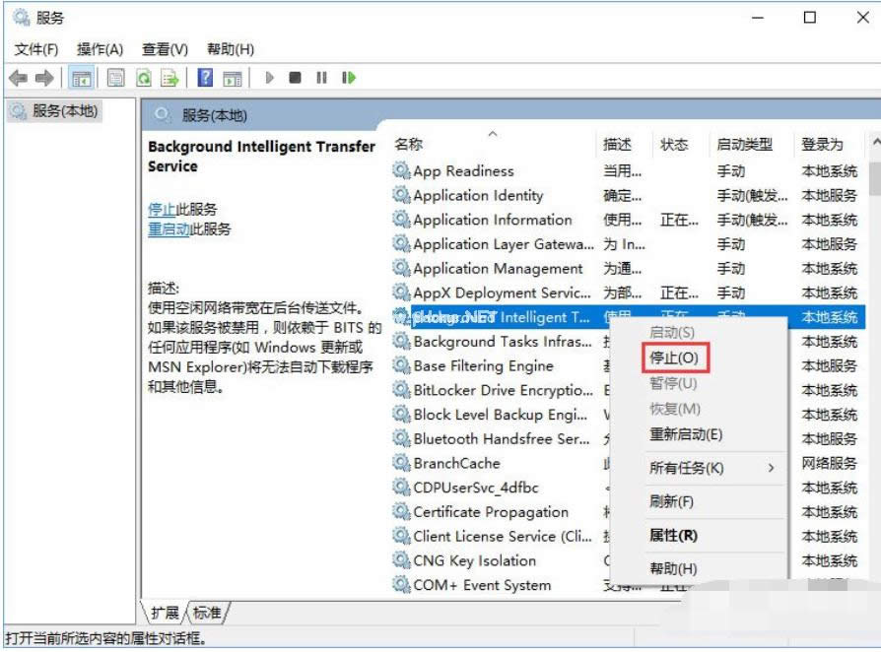The height and width of the screenshot is (652, 881).
Task: Click the 重启动 service link
Action: click(x=169, y=229)
